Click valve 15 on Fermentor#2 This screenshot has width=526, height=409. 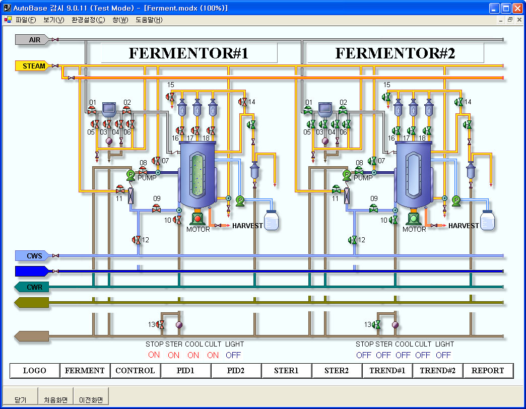pos(386,97)
